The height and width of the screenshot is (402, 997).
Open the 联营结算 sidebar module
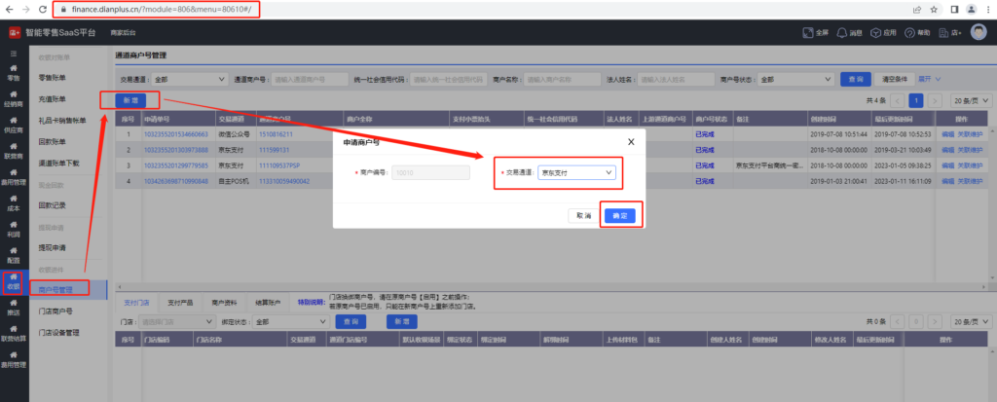(14, 335)
